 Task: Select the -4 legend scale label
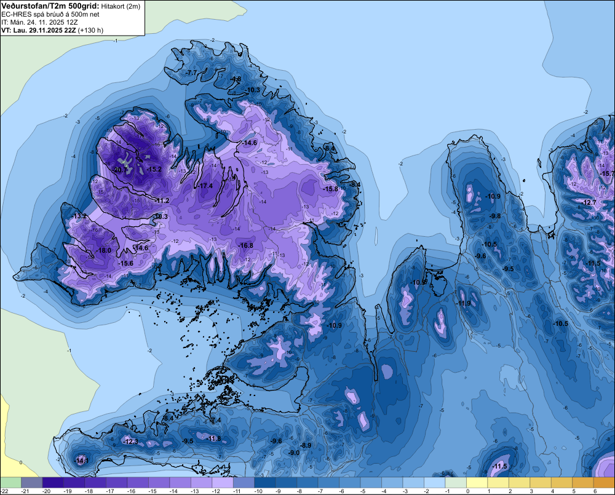[384, 491]
